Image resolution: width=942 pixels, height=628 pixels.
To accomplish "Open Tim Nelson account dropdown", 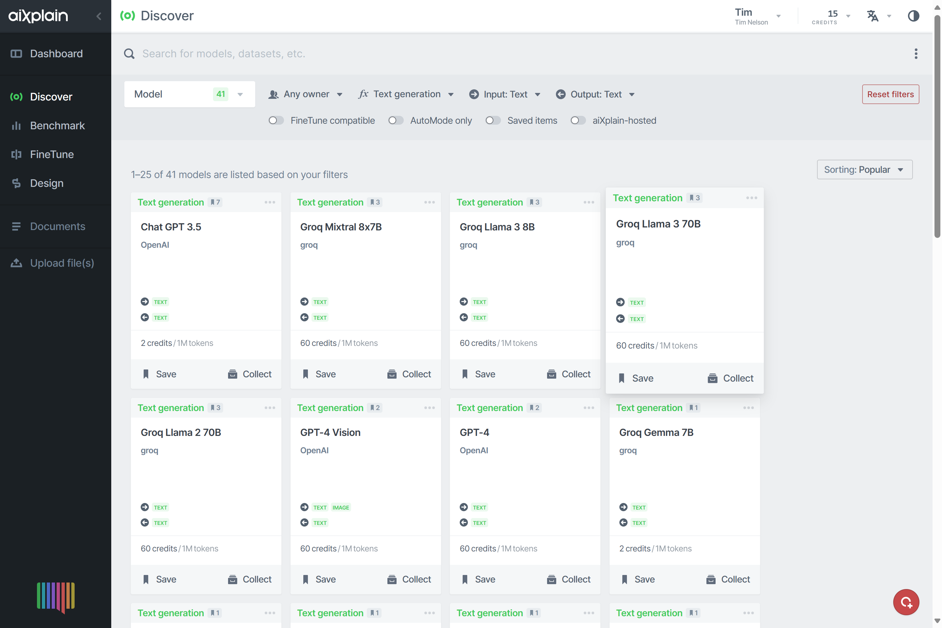I will [757, 16].
